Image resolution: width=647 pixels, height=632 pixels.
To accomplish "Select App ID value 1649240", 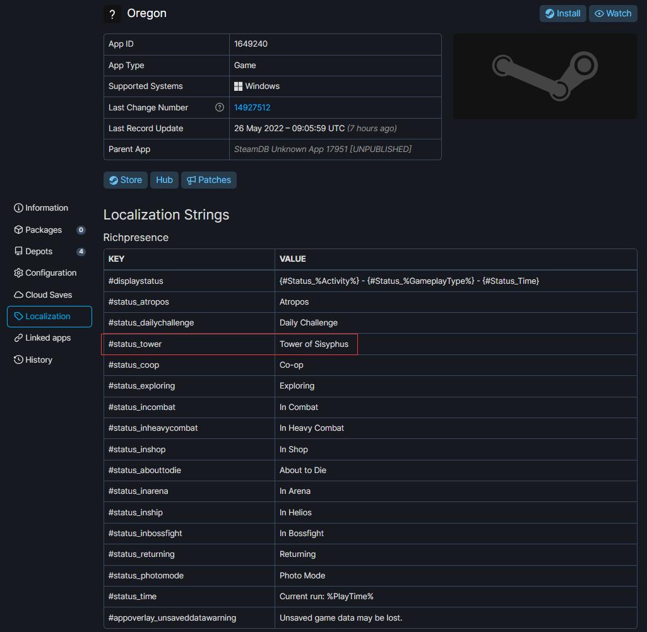I will coord(251,44).
